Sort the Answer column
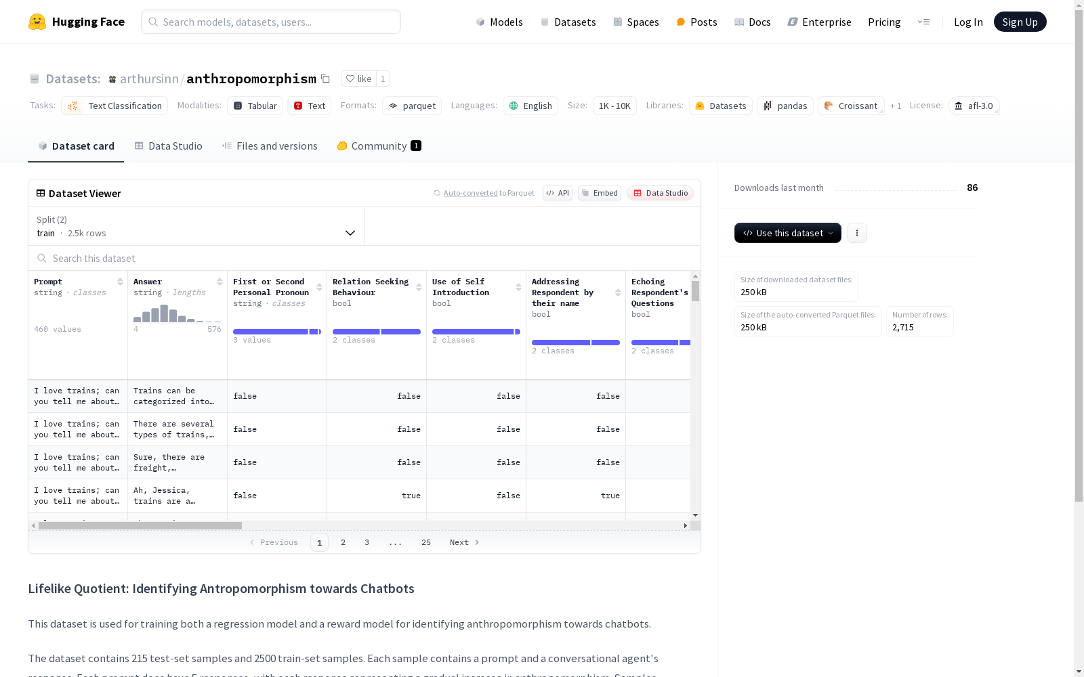This screenshot has height=677, width=1084. pos(220,282)
